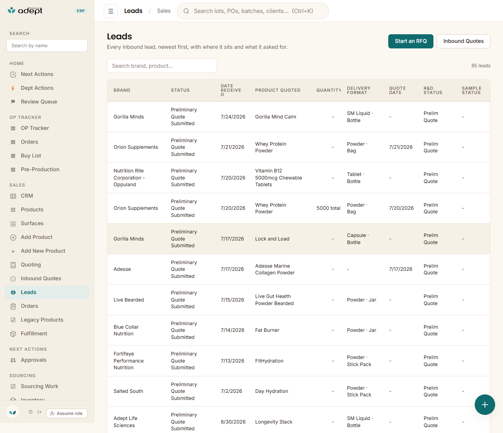Click the Approvals people icon
The height and width of the screenshot is (433, 503).
tap(13, 360)
